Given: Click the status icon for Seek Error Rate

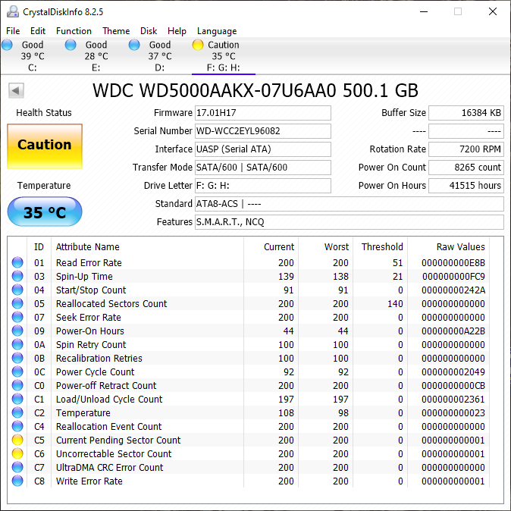Looking at the screenshot, I should tap(17, 317).
